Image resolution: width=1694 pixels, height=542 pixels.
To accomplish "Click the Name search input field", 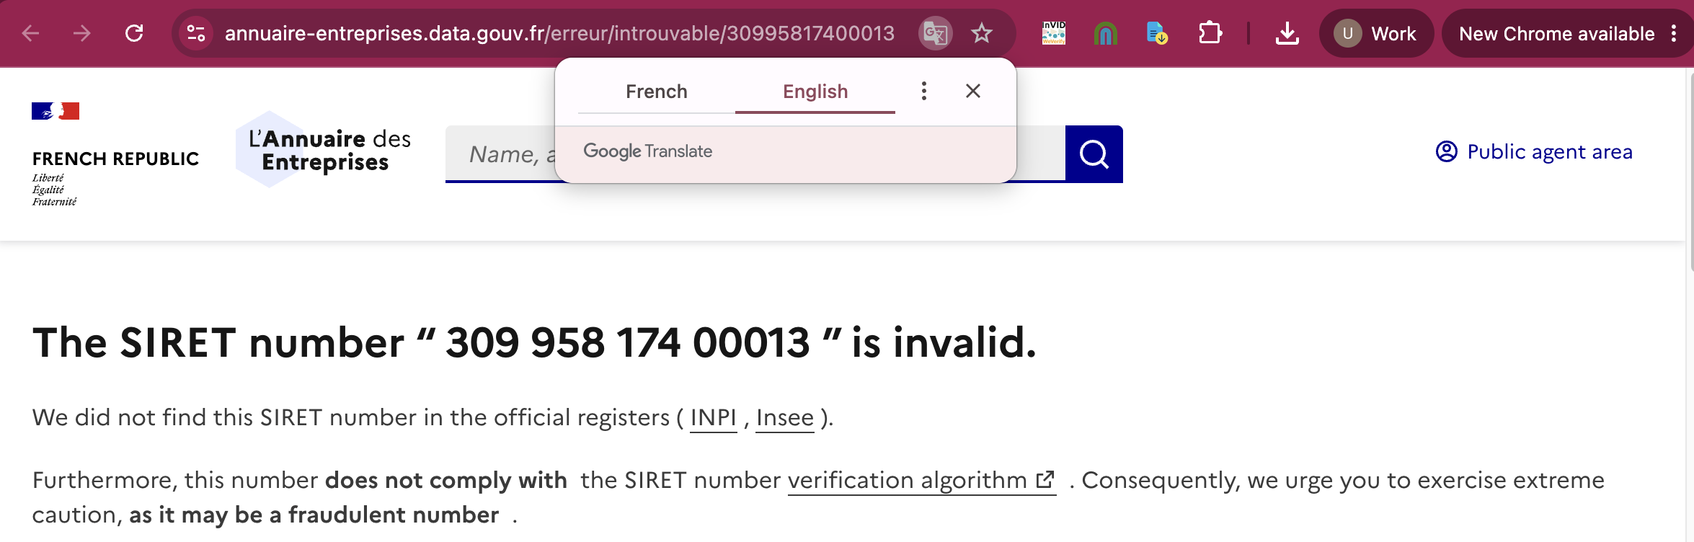I will click(501, 154).
